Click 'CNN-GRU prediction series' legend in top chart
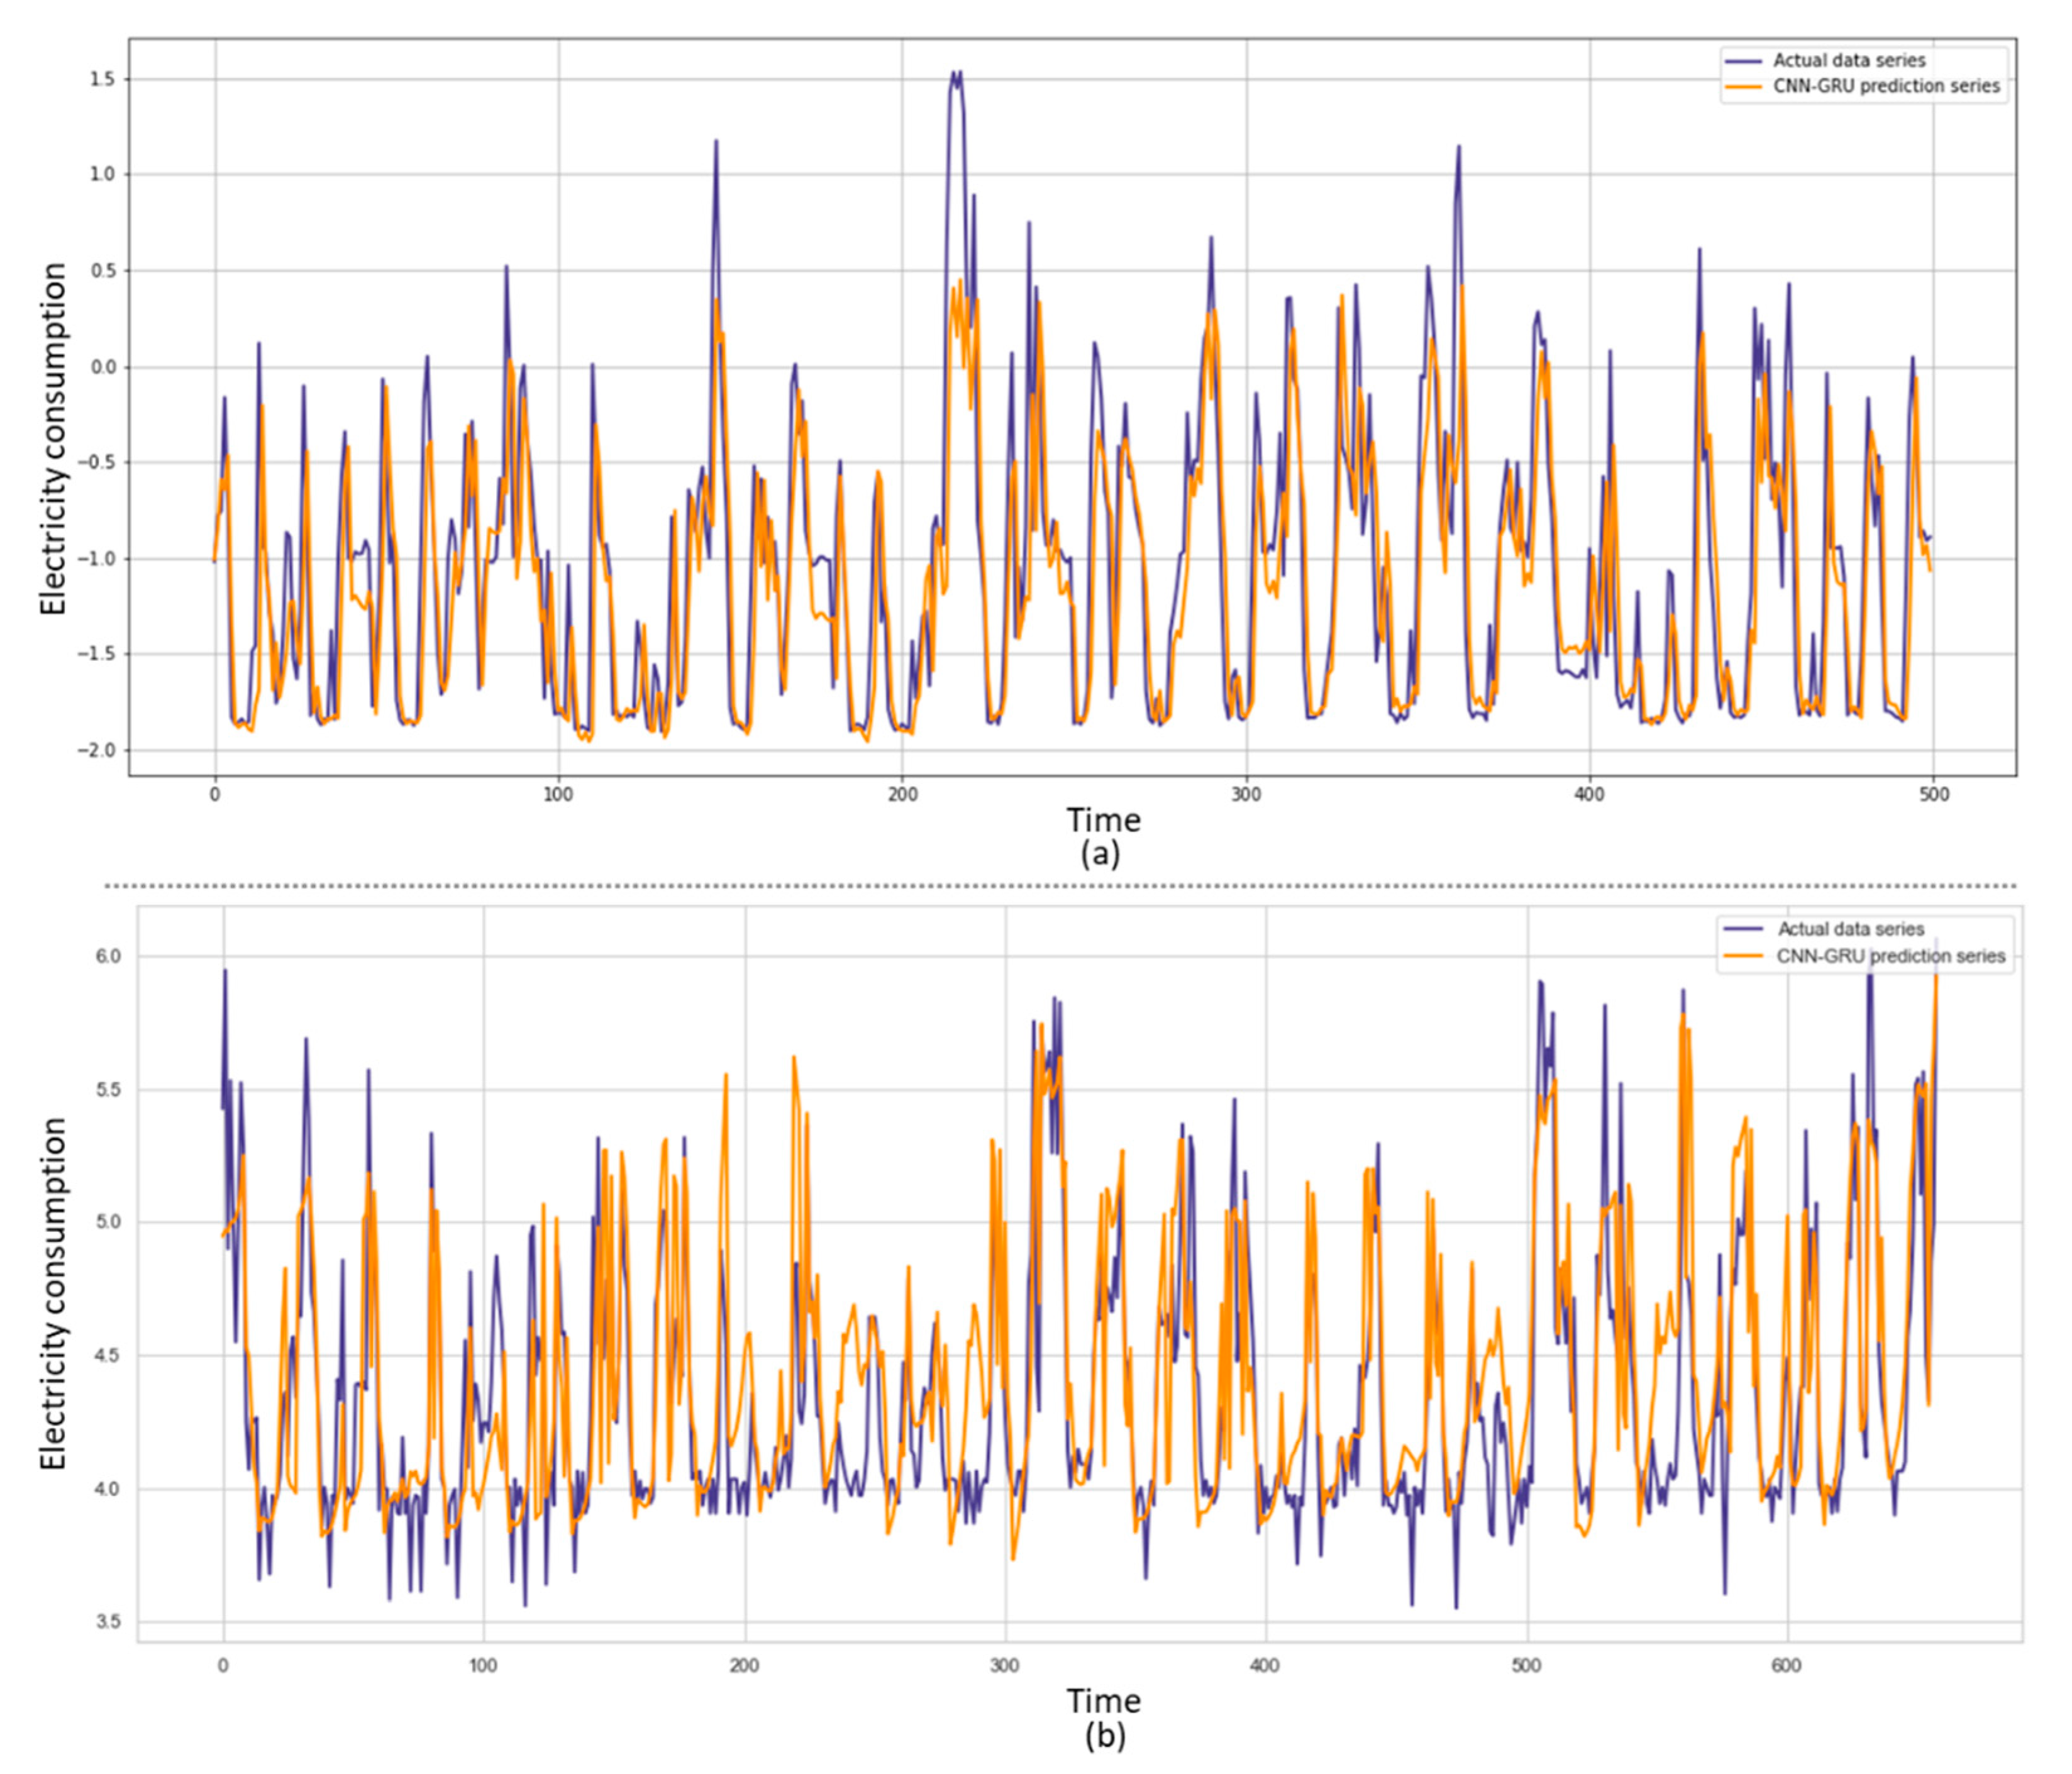This screenshot has width=2072, height=1774. pos(1886,87)
